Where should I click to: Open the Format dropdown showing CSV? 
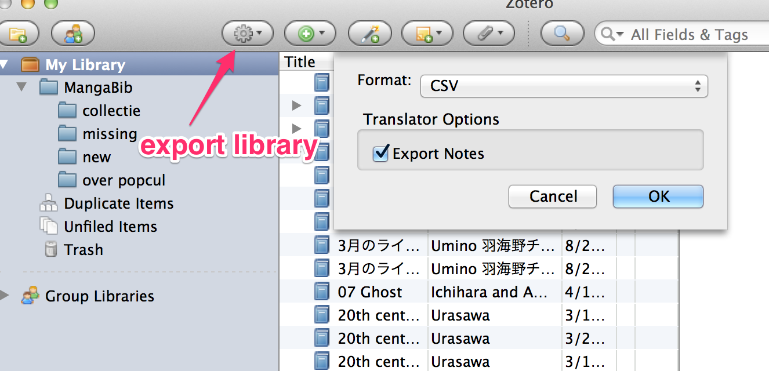point(564,86)
